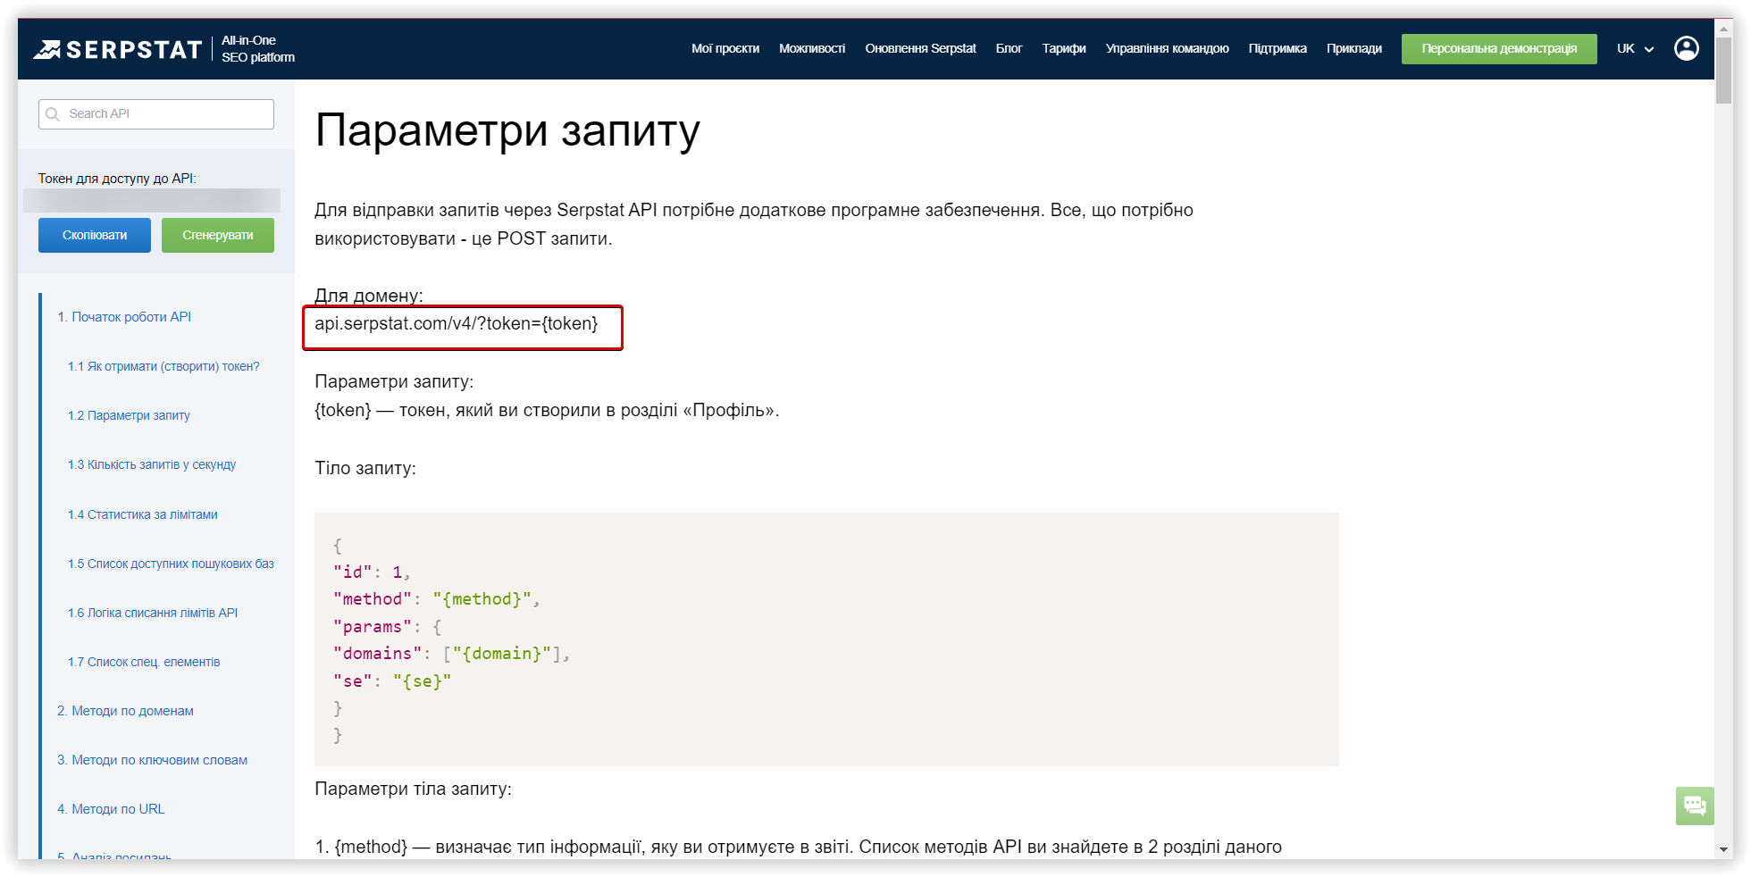Open the Мої проєкти menu
This screenshot has width=1751, height=877.
click(x=725, y=49)
